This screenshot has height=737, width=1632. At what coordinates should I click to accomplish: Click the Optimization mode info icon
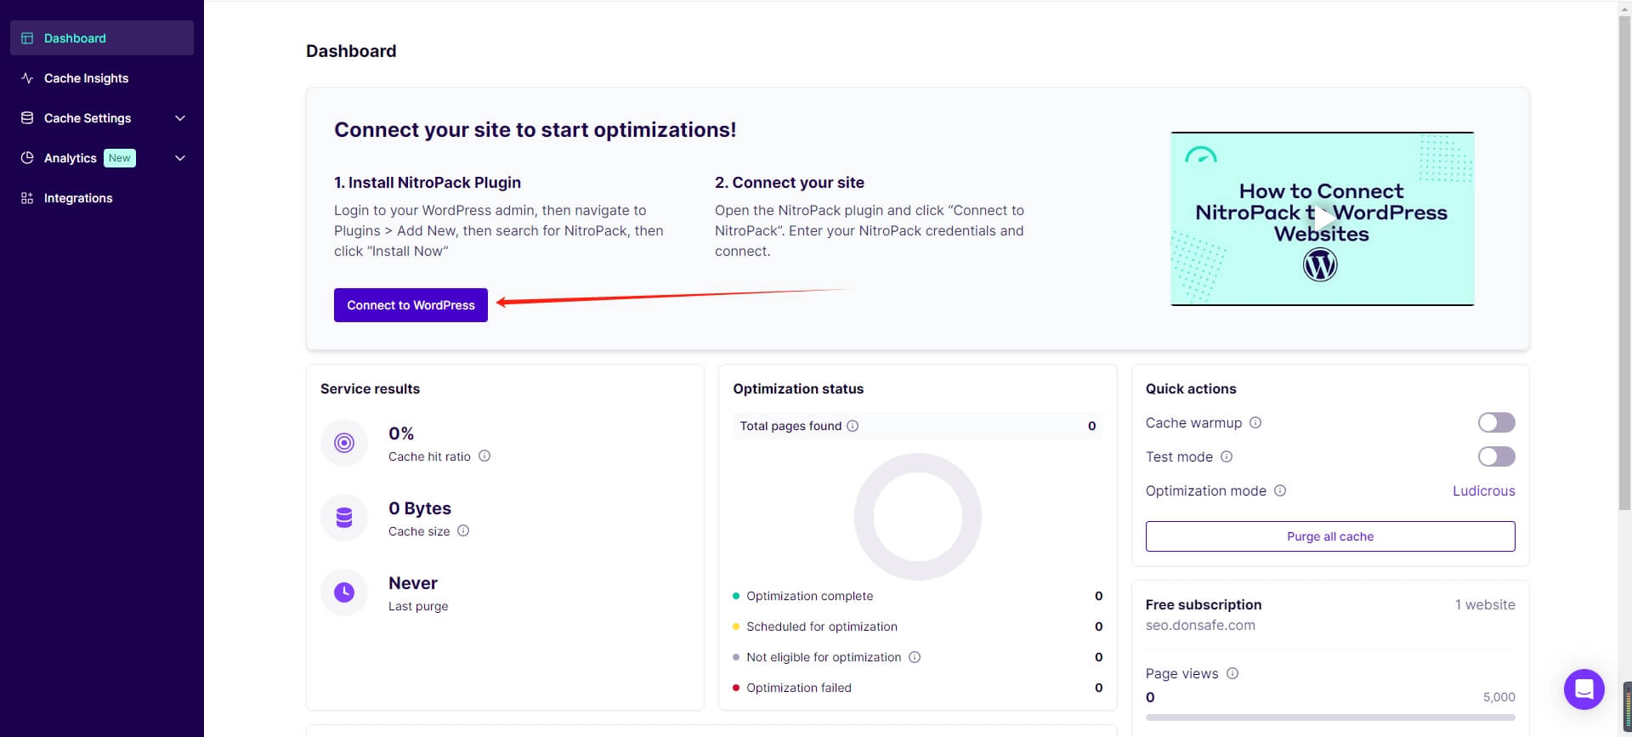coord(1280,490)
